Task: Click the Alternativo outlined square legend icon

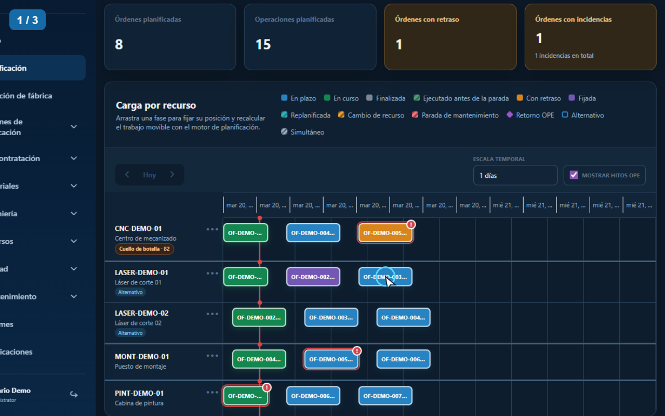Action: pos(565,115)
